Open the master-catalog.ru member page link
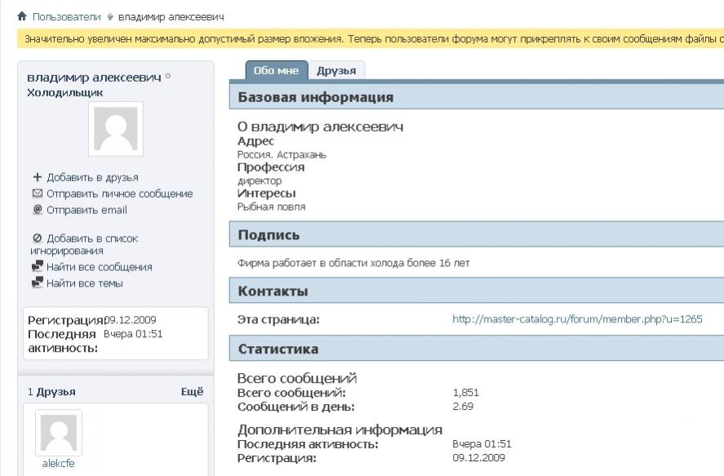Viewport: 724px width, 476px height. click(x=576, y=319)
